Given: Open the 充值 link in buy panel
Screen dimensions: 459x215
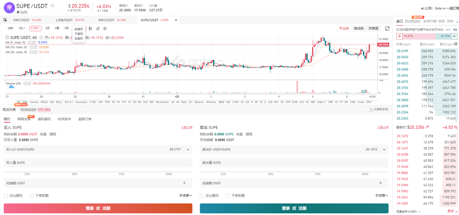Looking at the screenshot, I should [43, 134].
